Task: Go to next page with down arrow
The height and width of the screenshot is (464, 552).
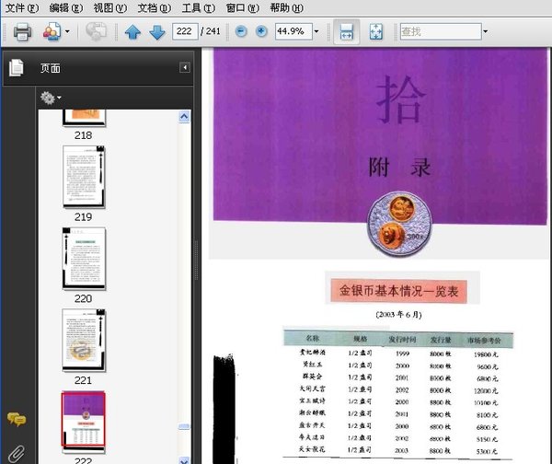Action: pos(157,32)
